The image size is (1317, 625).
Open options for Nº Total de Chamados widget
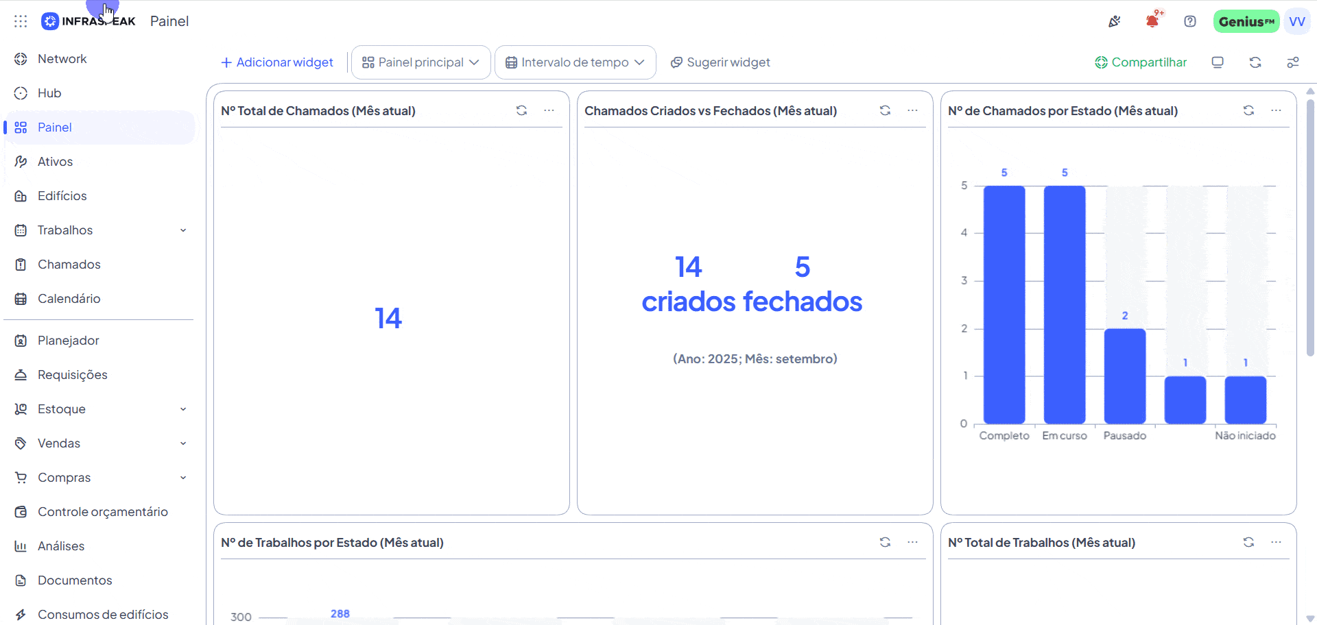pyautogui.click(x=549, y=110)
